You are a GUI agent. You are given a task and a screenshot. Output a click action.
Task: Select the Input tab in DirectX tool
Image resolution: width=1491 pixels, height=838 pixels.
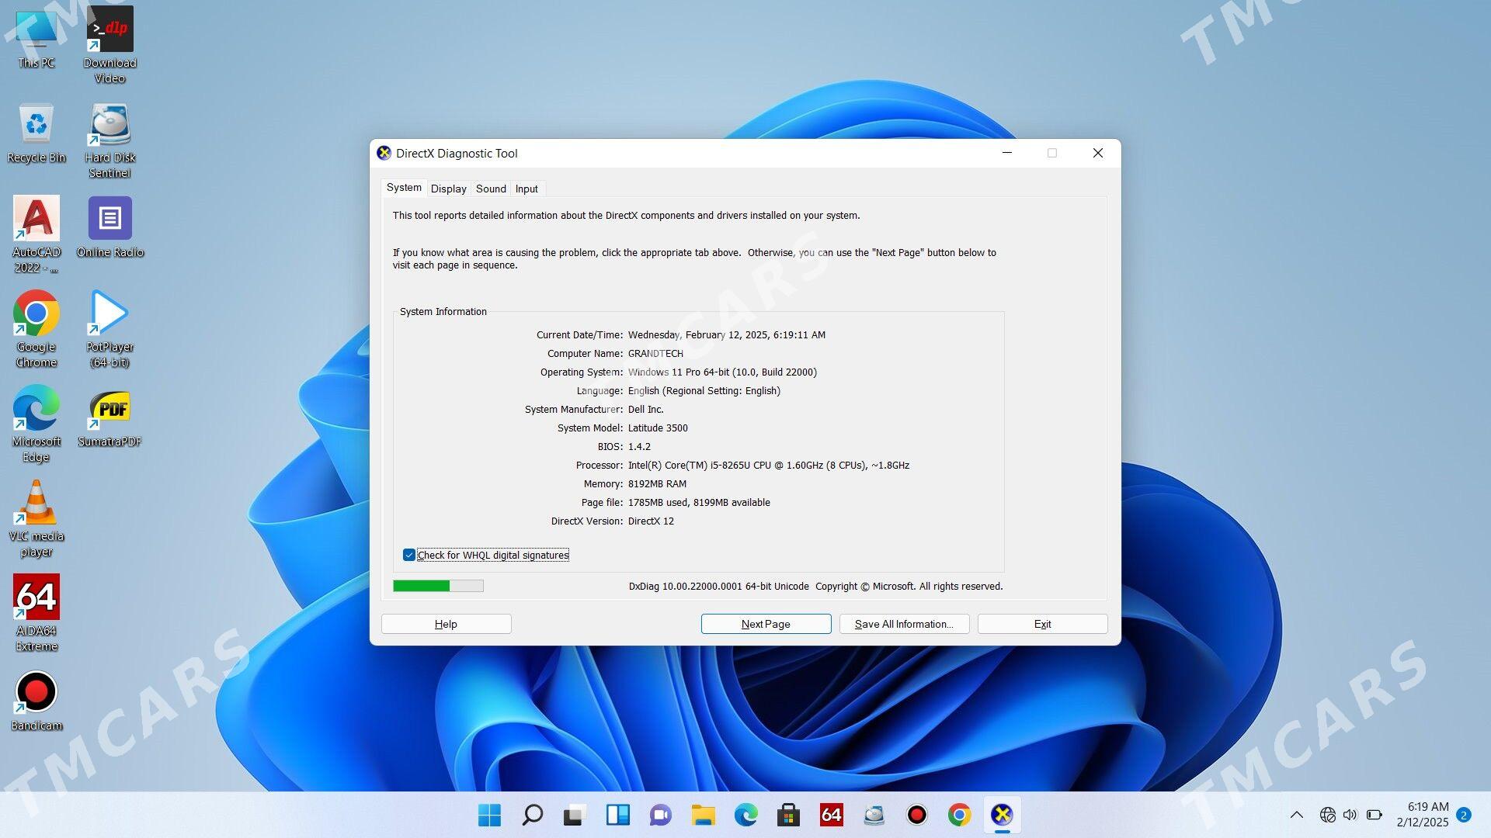527,189
